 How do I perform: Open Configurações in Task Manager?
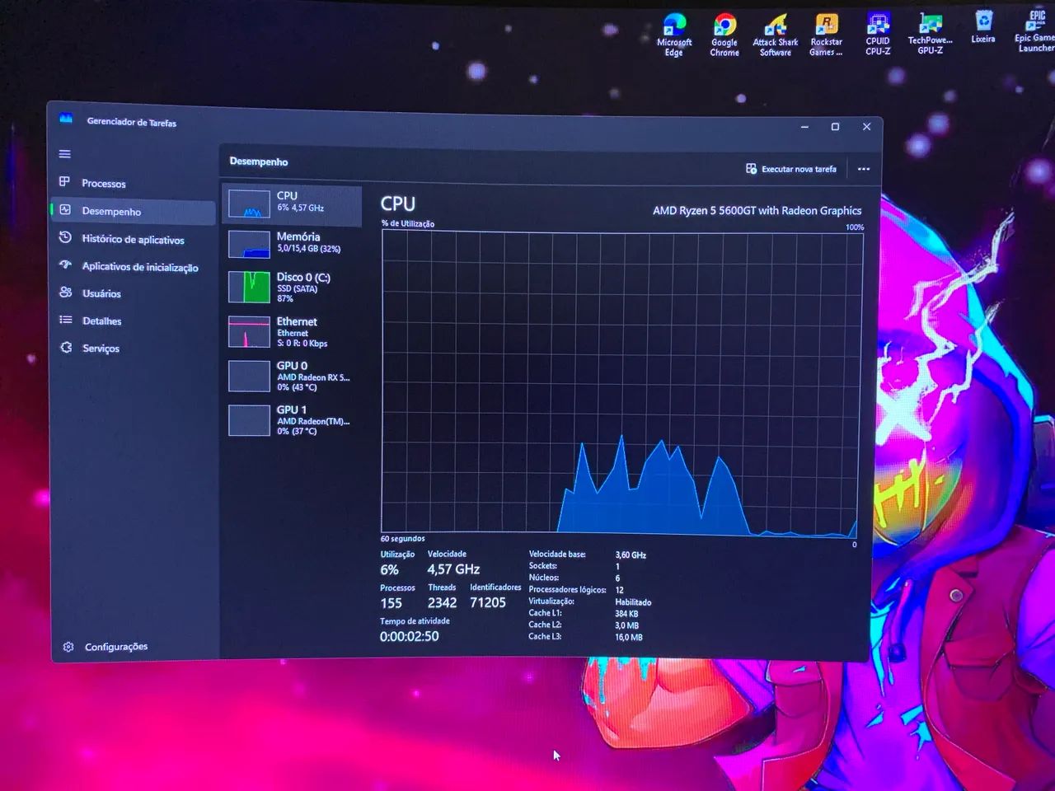(x=116, y=647)
